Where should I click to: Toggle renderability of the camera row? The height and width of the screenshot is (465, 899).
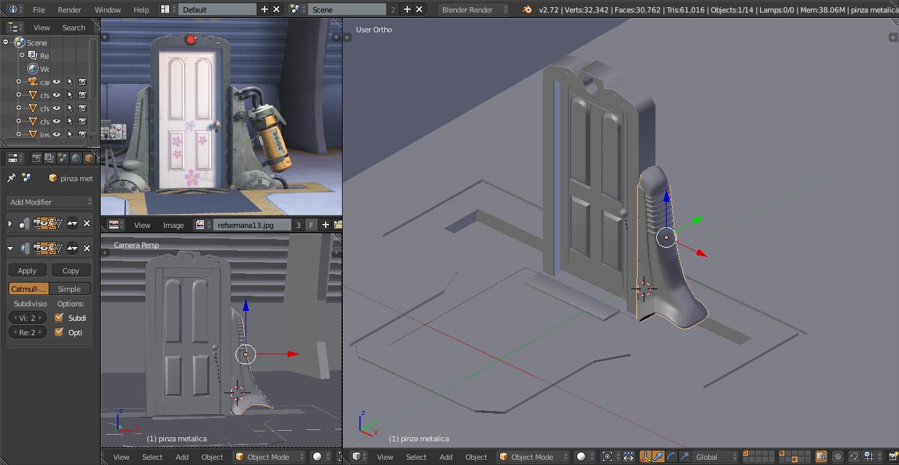pos(82,82)
